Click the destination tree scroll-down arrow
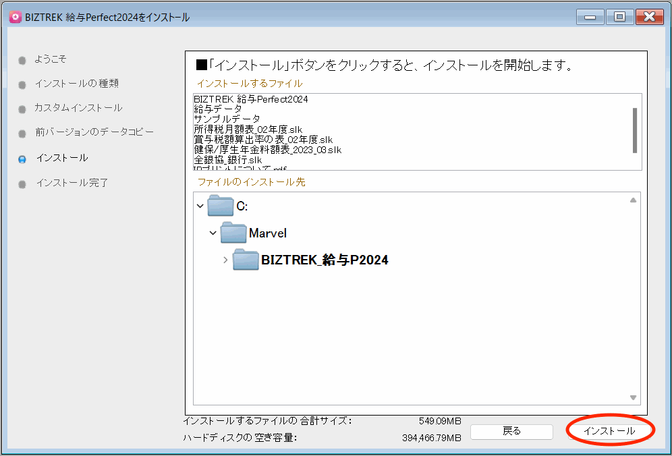Viewport: 672px width, 456px height. (x=633, y=398)
